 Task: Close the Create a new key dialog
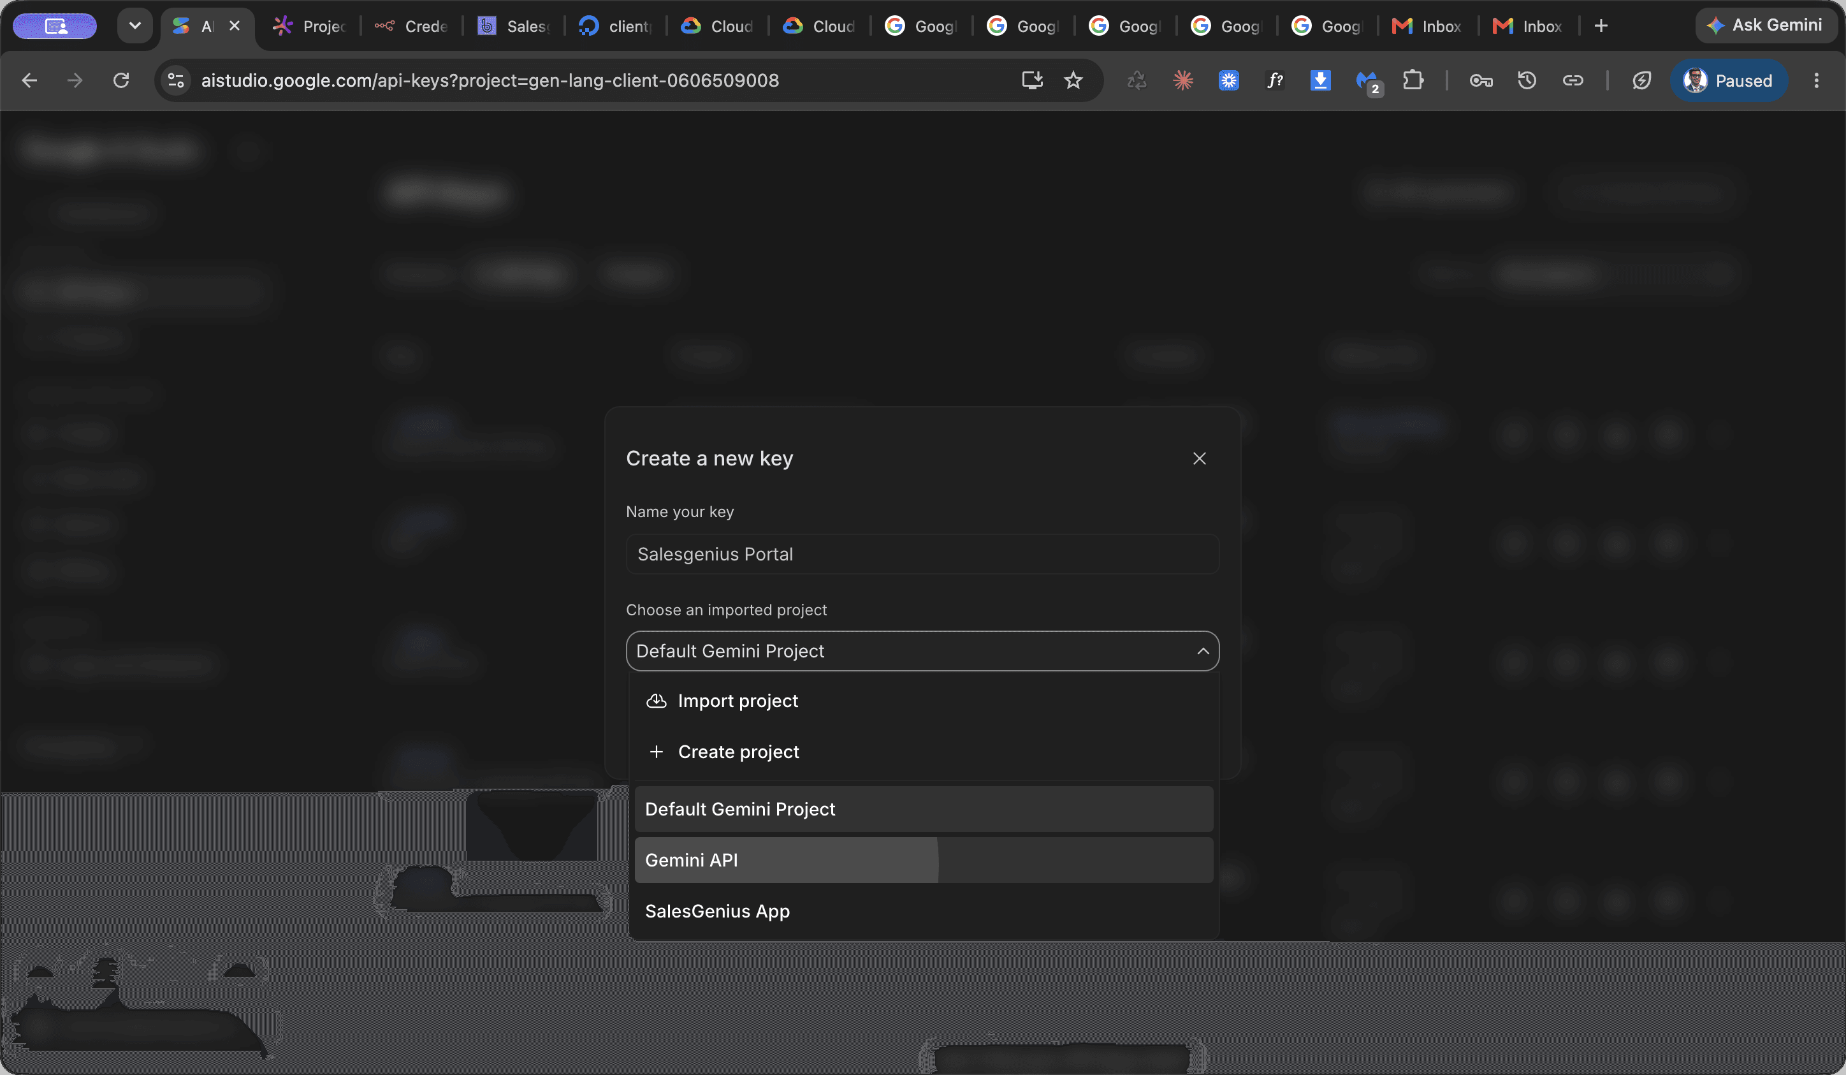coord(1199,458)
